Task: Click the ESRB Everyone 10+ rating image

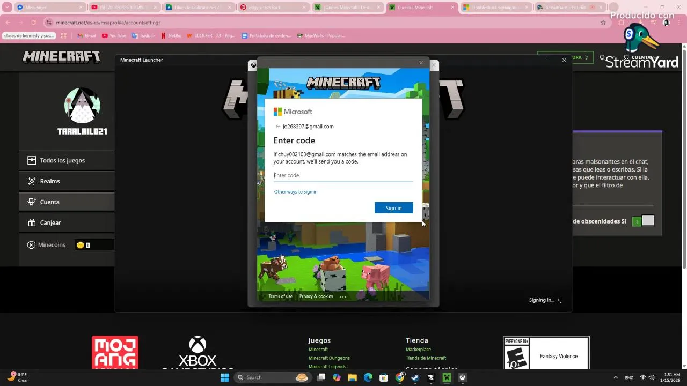Action: pyautogui.click(x=546, y=352)
